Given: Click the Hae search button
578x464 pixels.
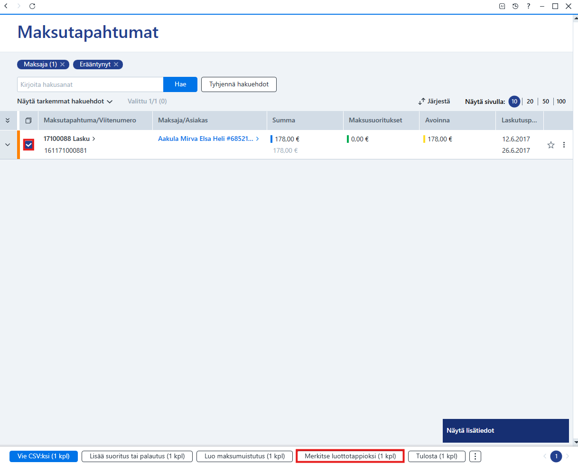Looking at the screenshot, I should [x=180, y=84].
